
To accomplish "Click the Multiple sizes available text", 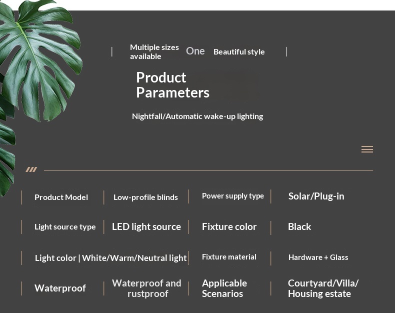I will pyautogui.click(x=154, y=51).
